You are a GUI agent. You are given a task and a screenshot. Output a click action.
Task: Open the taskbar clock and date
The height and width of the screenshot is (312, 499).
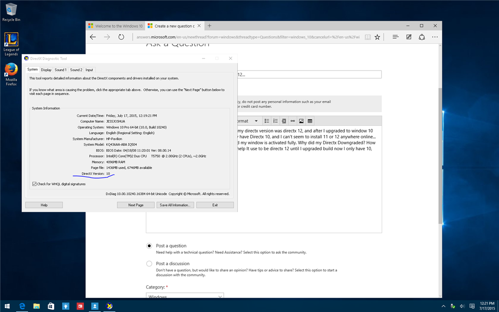tap(486, 306)
